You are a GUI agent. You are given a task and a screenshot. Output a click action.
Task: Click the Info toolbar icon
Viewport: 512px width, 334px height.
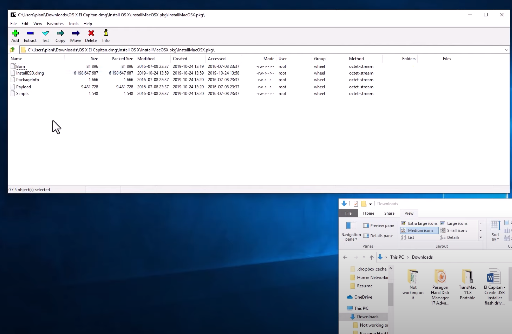(x=106, y=36)
